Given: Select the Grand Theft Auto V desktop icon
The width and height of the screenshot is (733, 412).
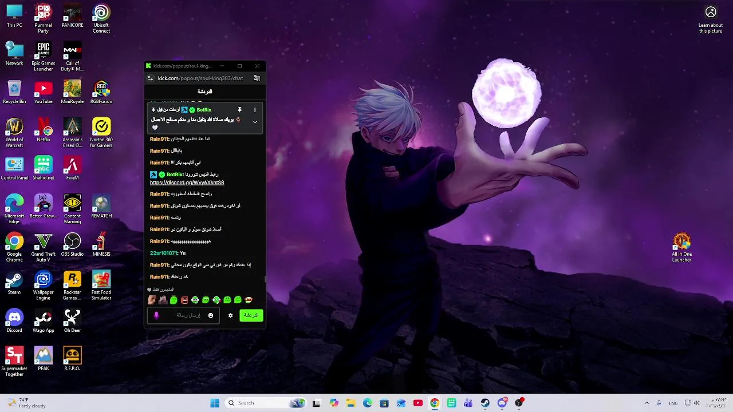Looking at the screenshot, I should click(43, 248).
